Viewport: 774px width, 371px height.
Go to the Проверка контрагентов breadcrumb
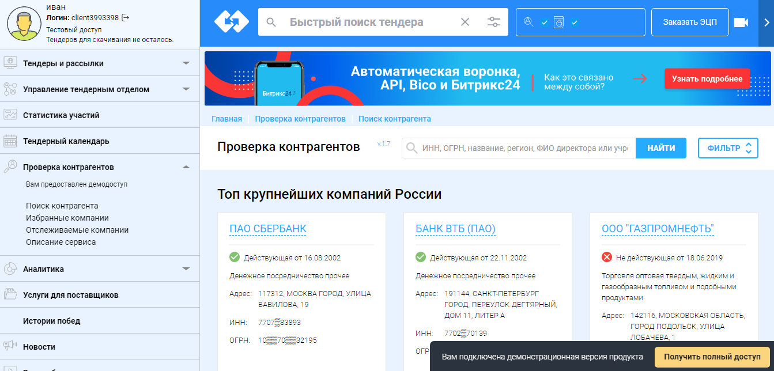tap(300, 119)
